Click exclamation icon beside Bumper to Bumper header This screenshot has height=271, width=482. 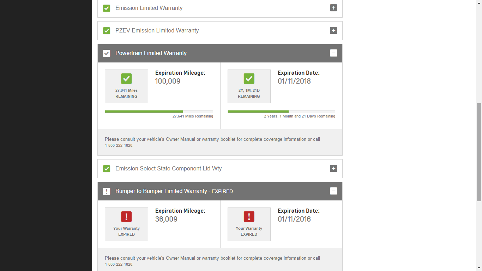tap(107, 191)
